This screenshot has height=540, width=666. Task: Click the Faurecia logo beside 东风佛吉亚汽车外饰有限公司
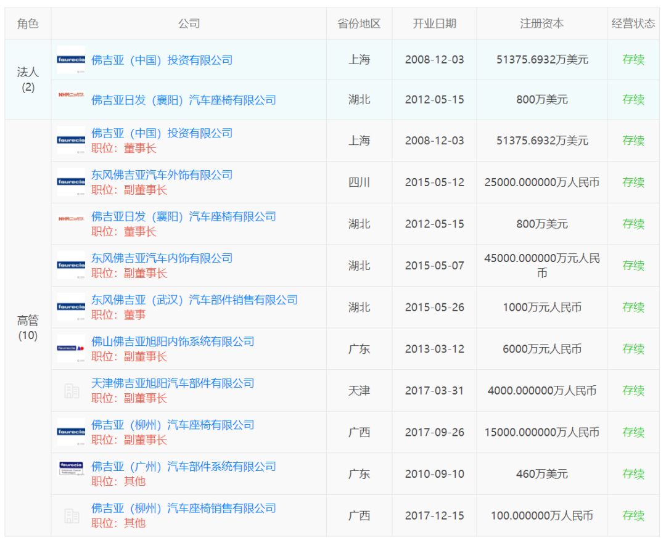tap(71, 182)
